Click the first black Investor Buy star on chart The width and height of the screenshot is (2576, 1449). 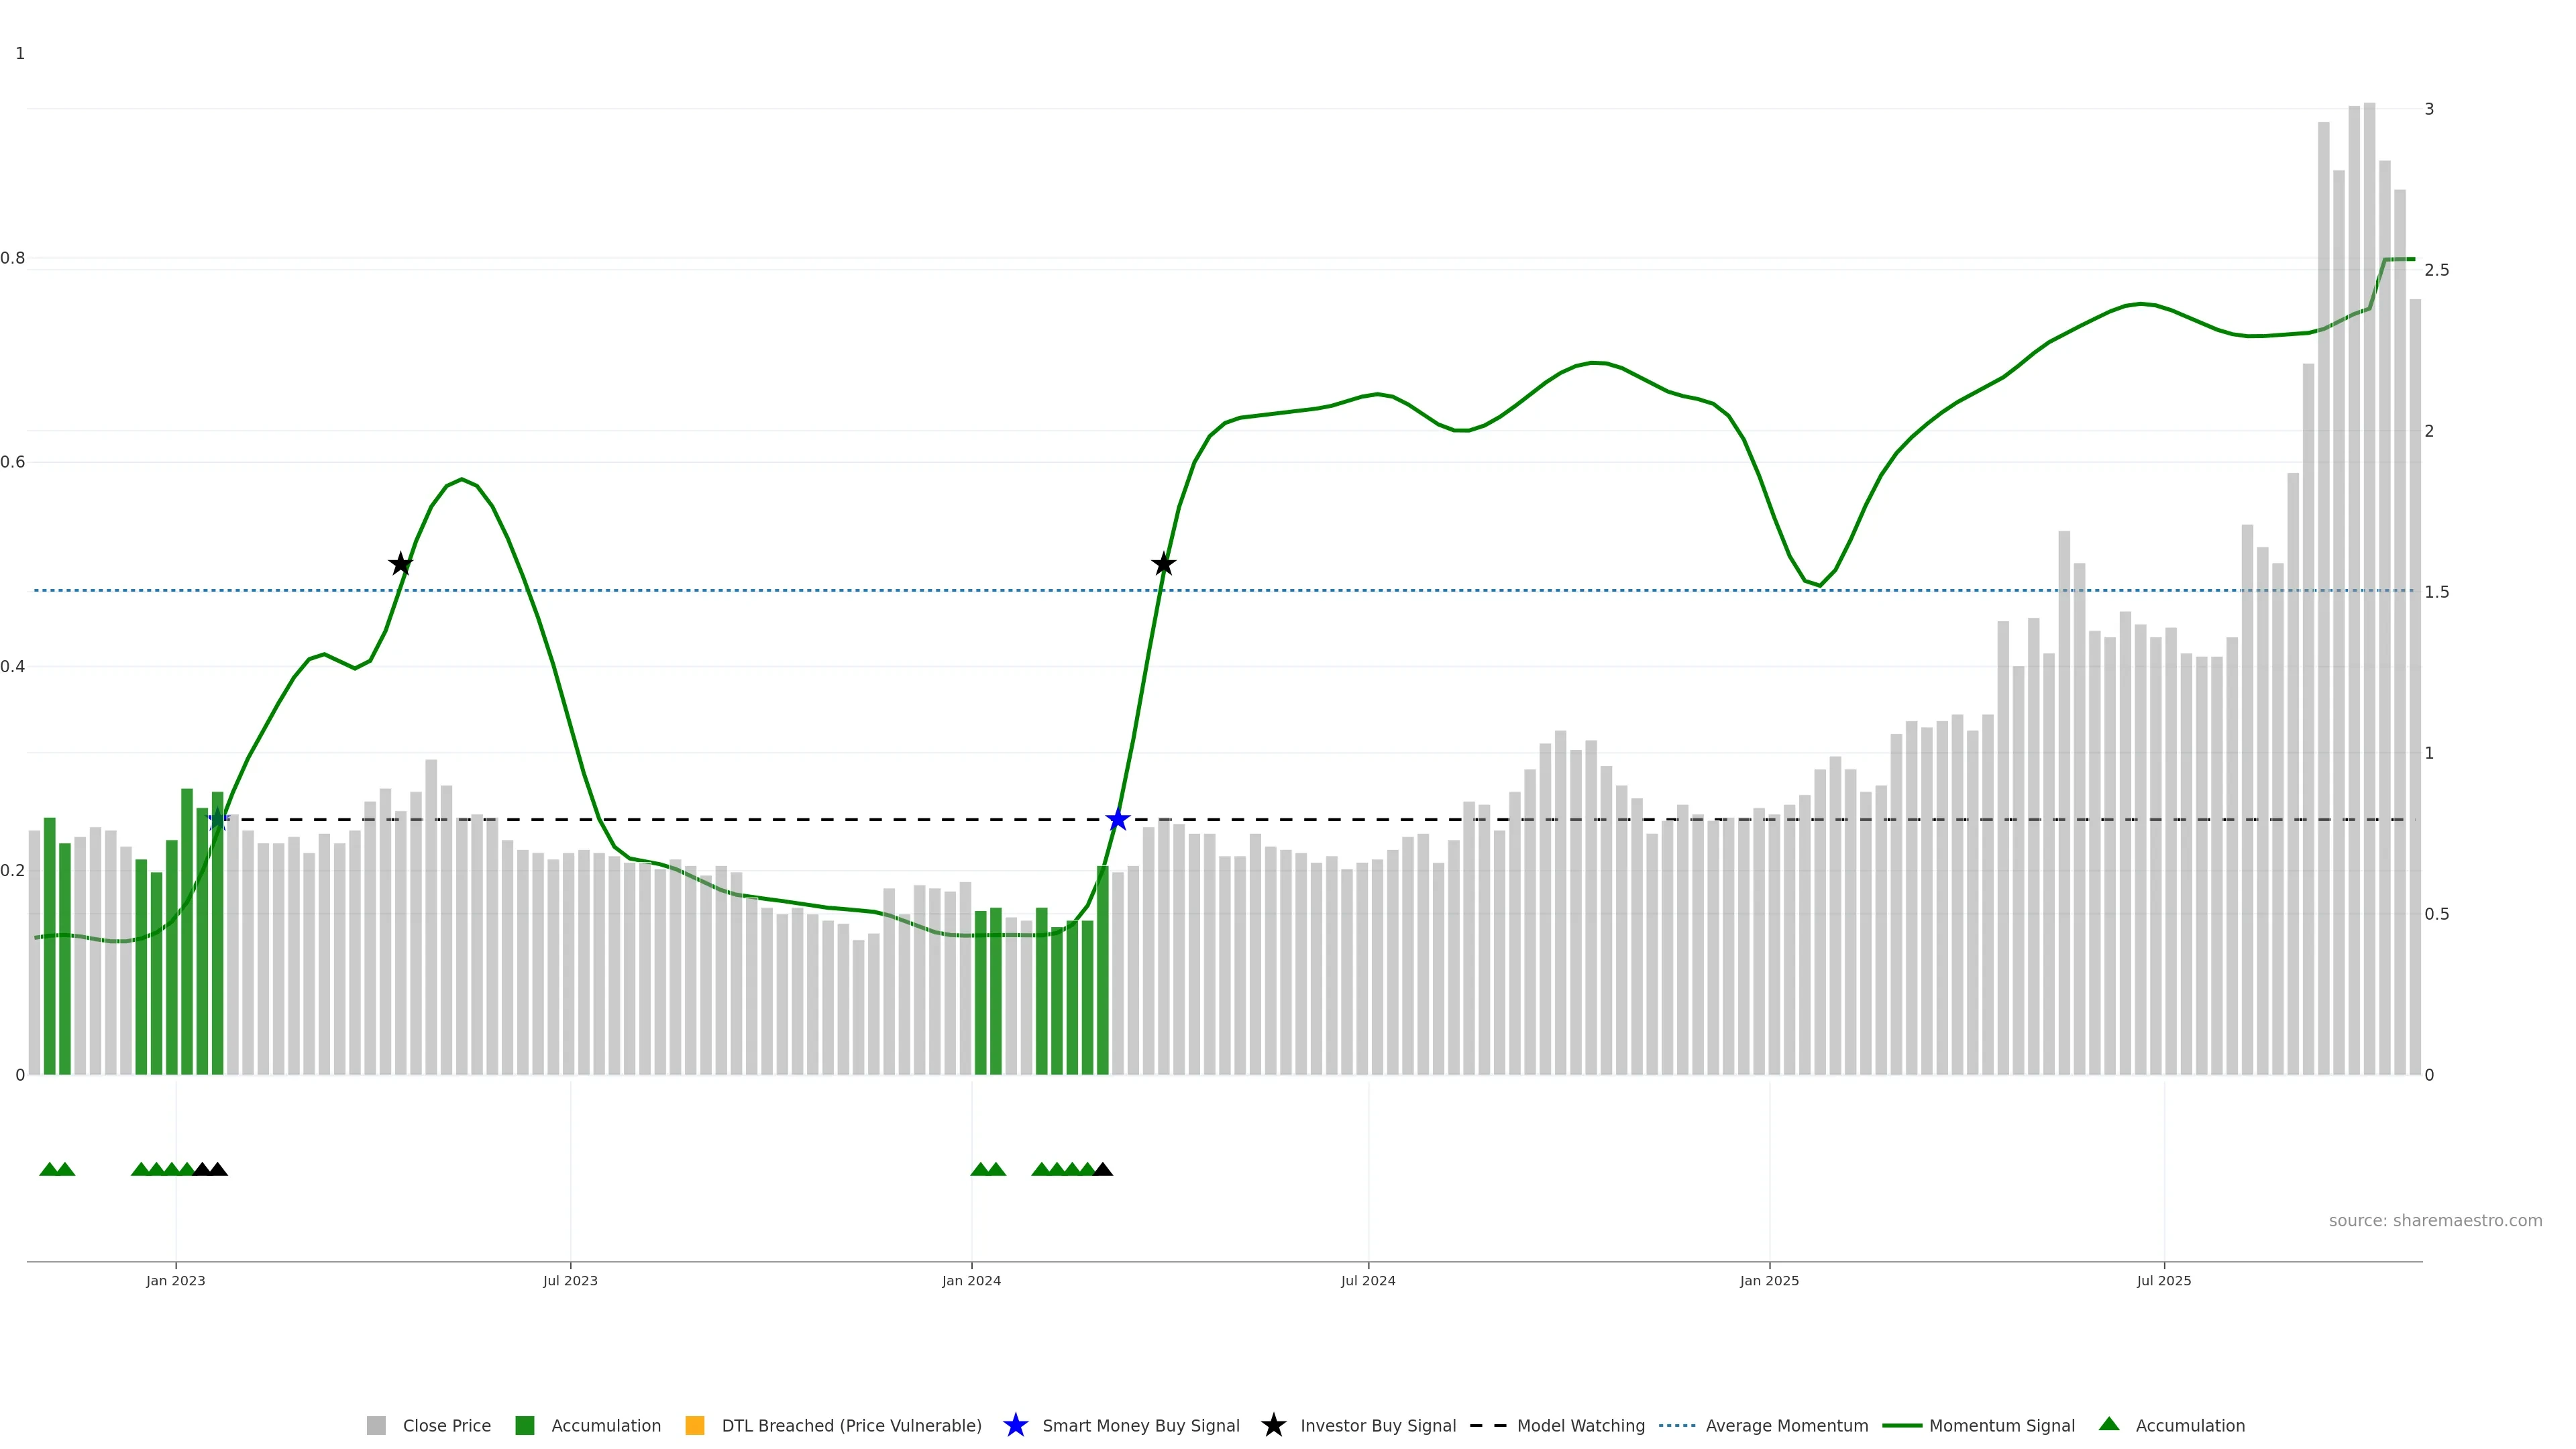[400, 564]
